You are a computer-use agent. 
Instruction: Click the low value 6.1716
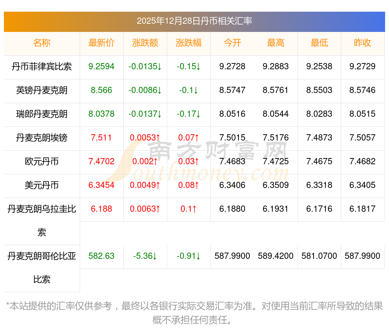pyautogui.click(x=319, y=209)
